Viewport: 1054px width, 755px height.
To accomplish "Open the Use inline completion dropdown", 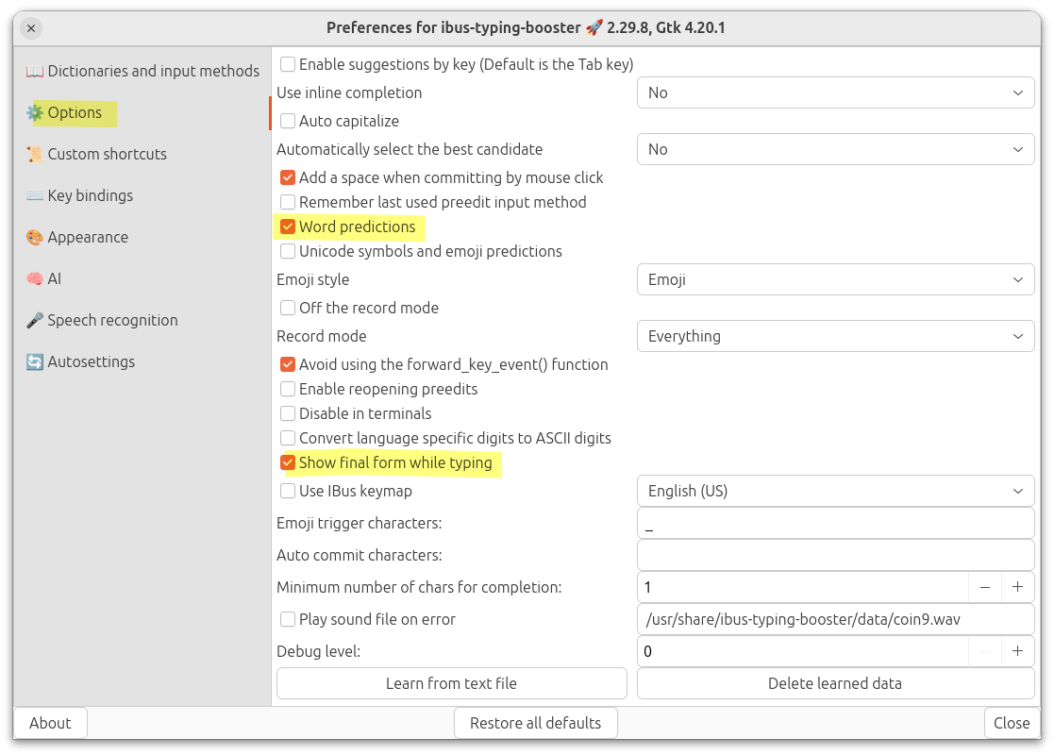I will coord(835,93).
